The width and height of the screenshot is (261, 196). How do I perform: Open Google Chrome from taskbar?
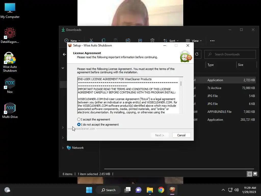click(161, 190)
